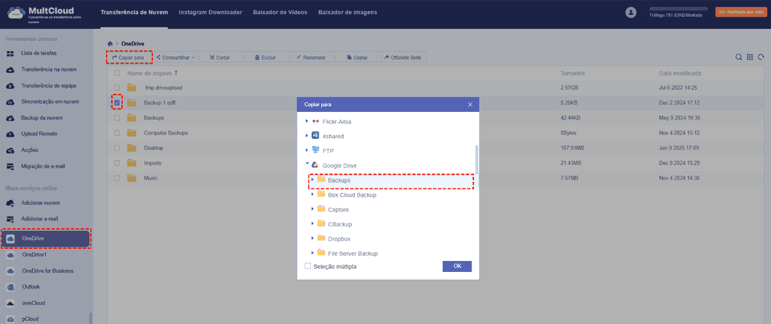Check the Backups row checkbox in file list
The width and height of the screenshot is (771, 324).
point(117,118)
